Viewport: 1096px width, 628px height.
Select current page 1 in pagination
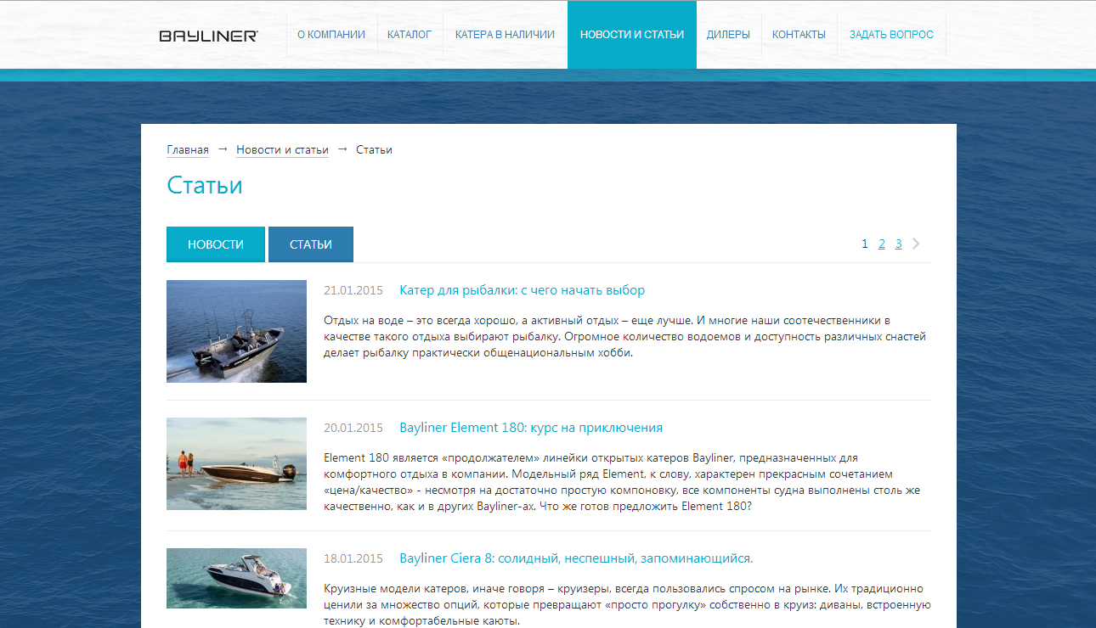click(865, 244)
